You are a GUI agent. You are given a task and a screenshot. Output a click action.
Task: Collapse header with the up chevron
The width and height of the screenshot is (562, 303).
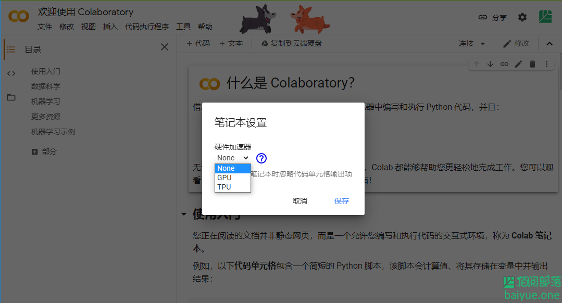pos(549,44)
